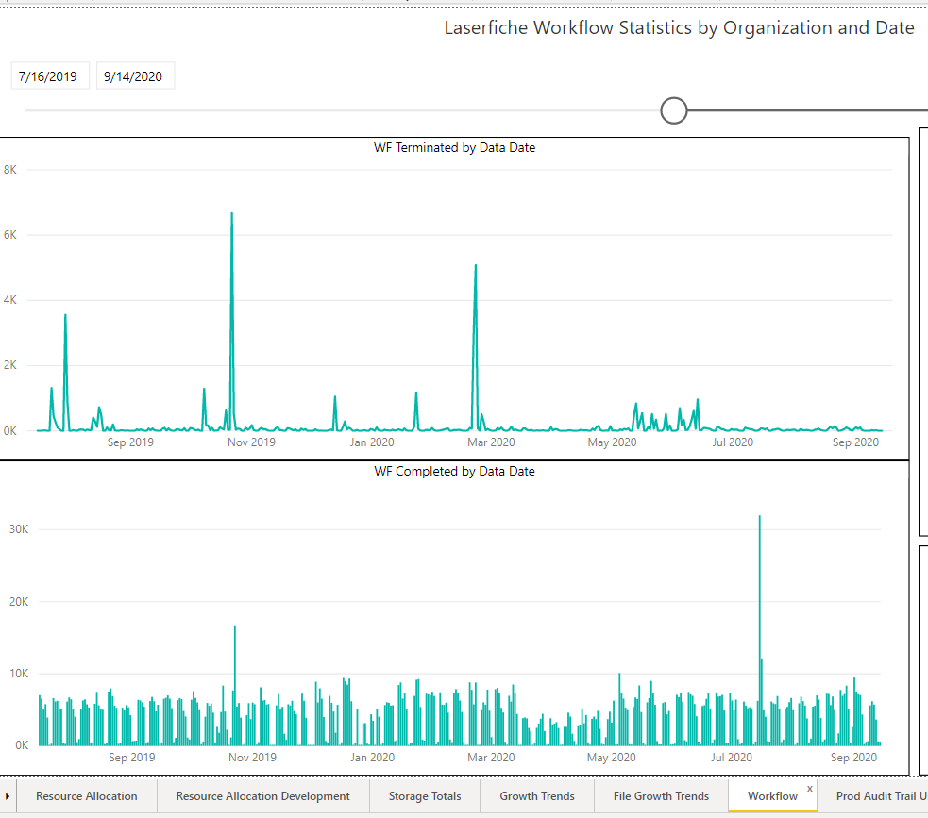928x818 pixels.
Task: Select the WF Terminated by Data Date title
Action: point(454,147)
